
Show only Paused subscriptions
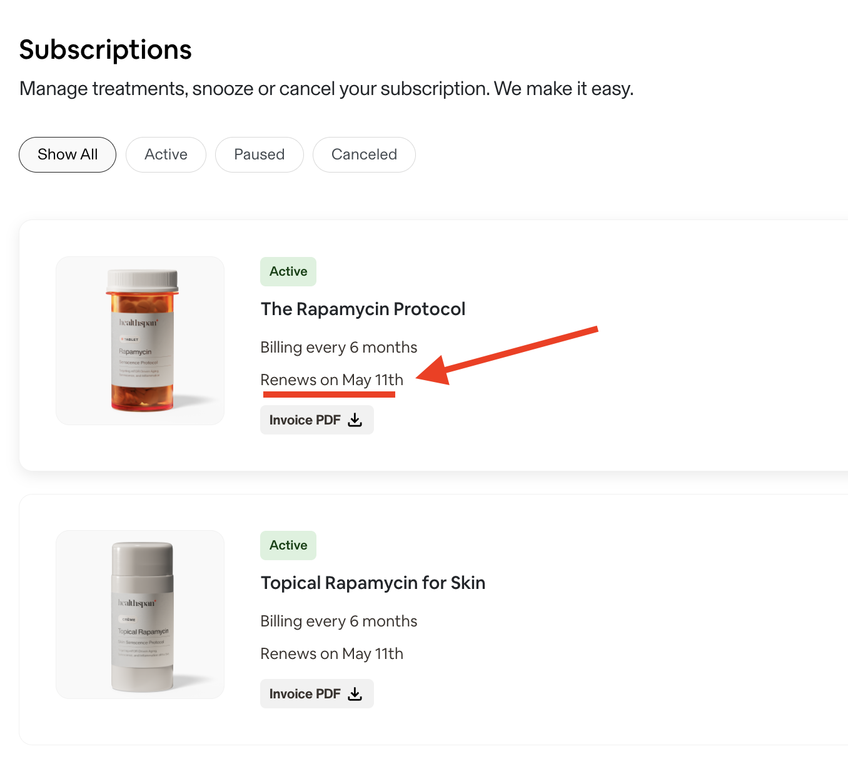pos(259,154)
